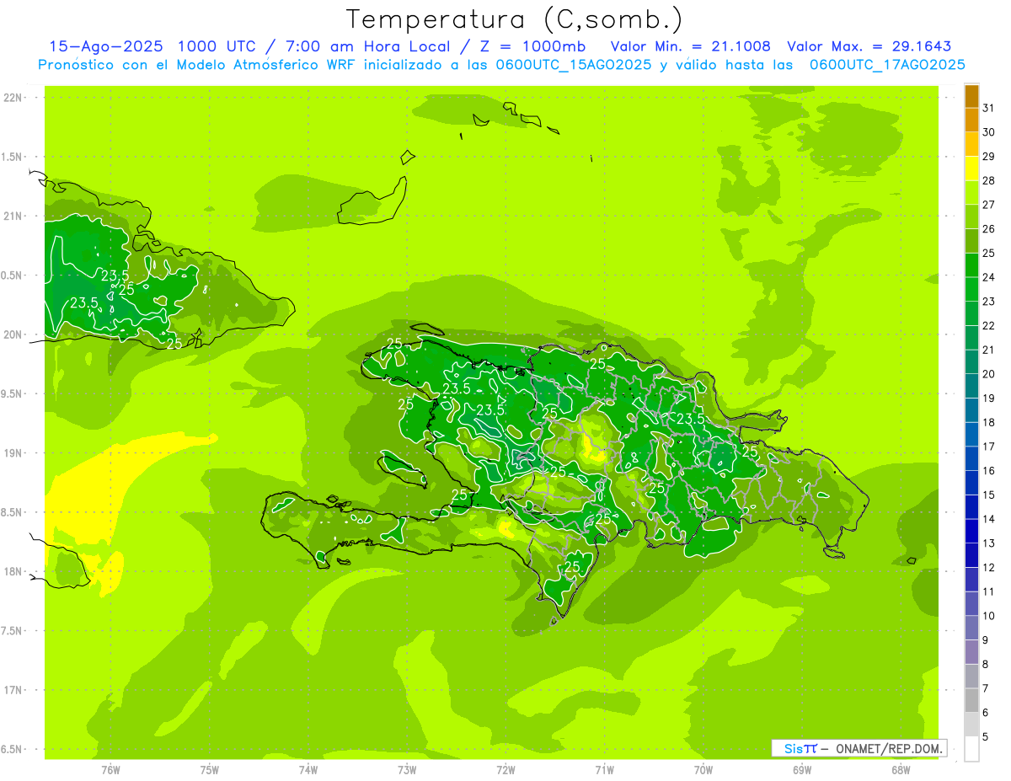The image size is (1011, 781).
Task: Click the '73W' longitude axis label
Action: point(407,769)
